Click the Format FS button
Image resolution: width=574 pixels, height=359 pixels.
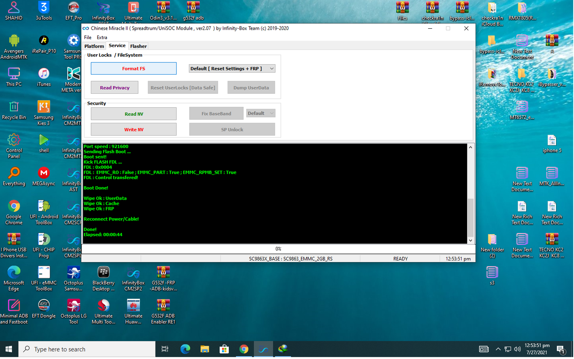coord(134,69)
